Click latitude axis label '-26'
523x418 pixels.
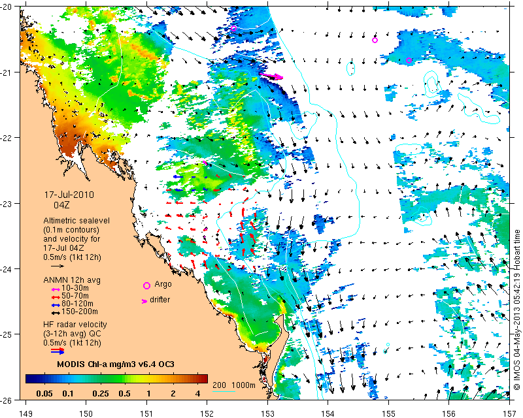(x=5, y=400)
